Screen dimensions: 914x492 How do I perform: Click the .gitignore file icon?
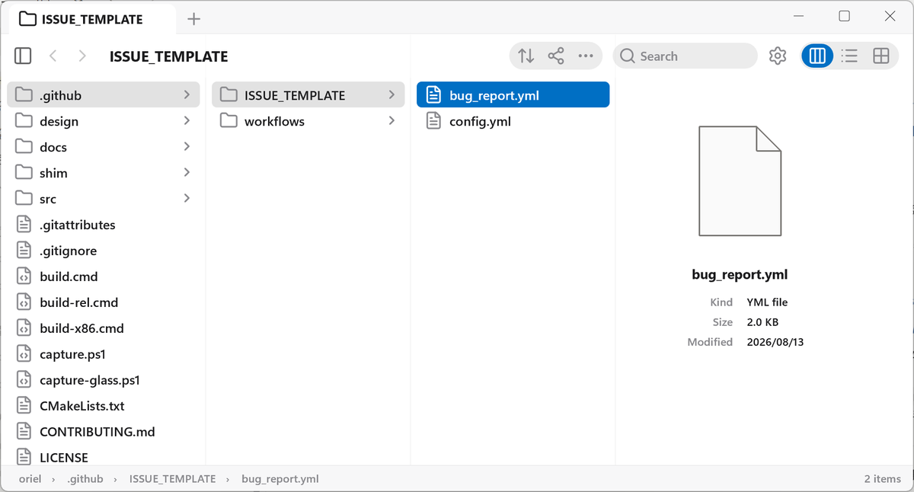(x=24, y=251)
